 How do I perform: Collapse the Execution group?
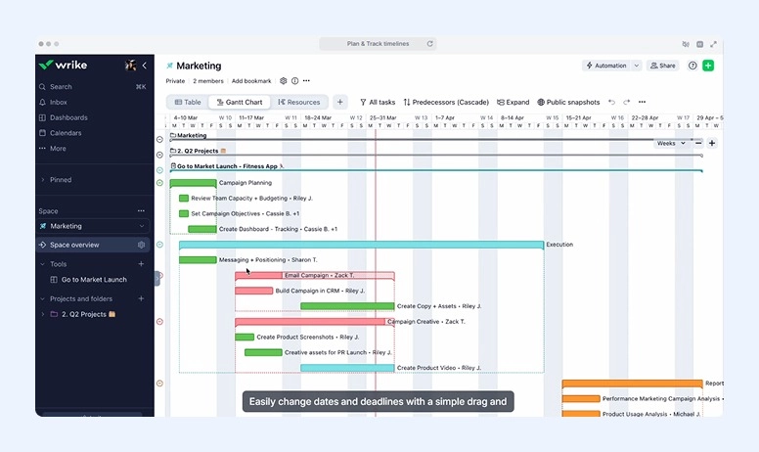coord(159,245)
